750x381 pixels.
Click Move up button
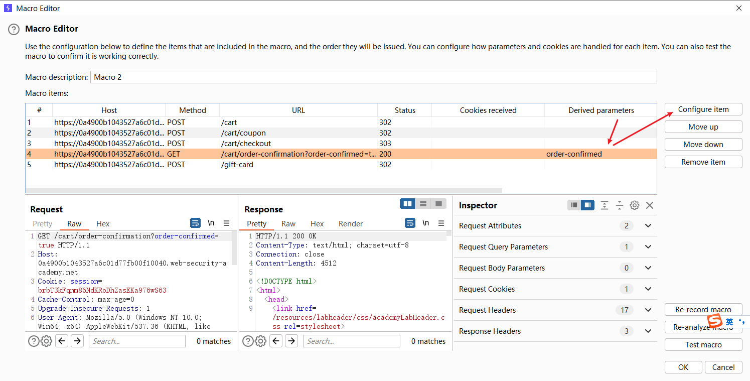pos(703,127)
